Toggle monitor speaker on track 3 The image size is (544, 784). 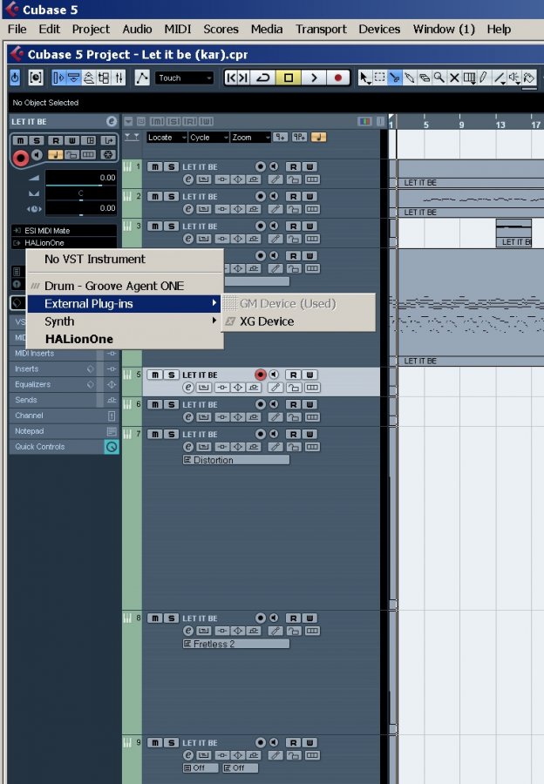tap(274, 226)
